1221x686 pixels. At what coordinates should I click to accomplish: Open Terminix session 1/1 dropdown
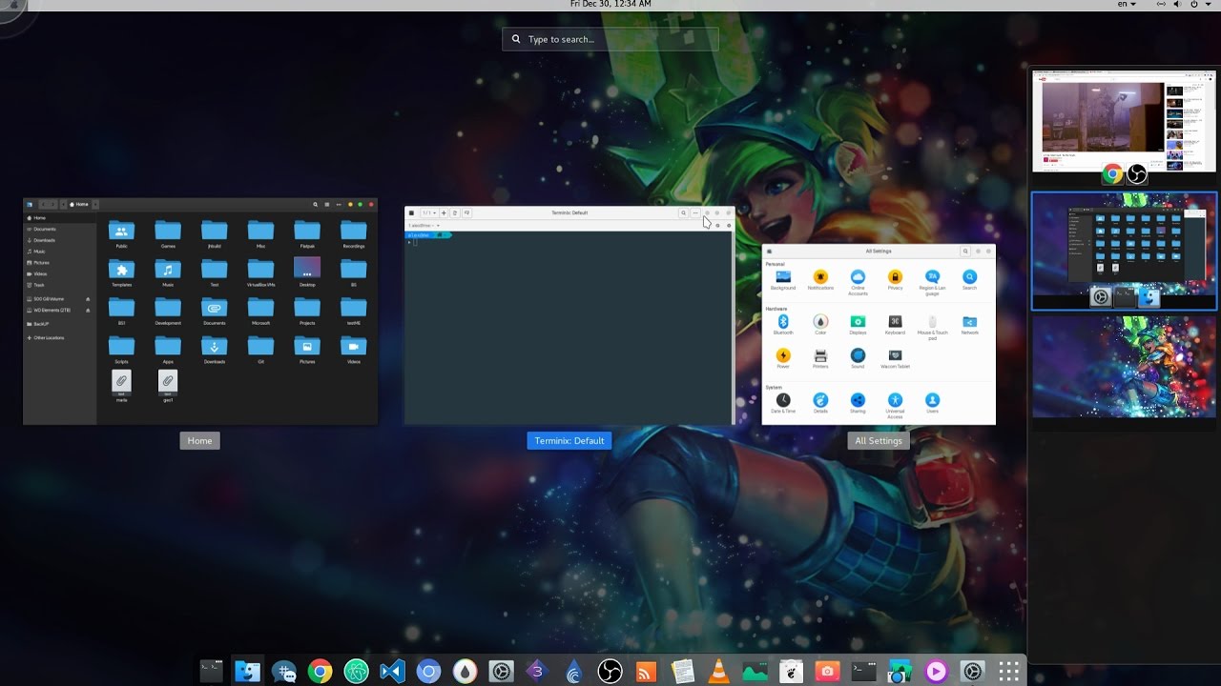(x=430, y=212)
